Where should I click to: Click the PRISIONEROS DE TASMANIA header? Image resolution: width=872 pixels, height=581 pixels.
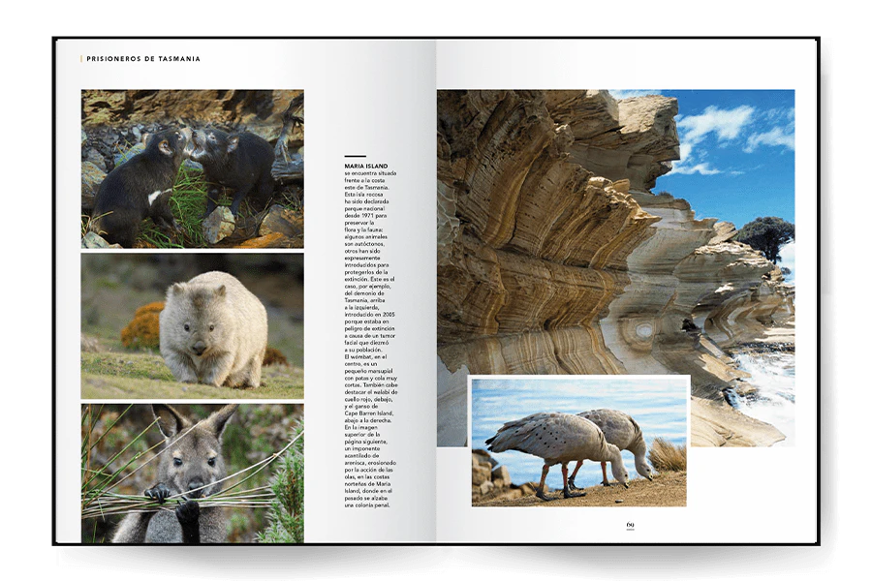143,59
